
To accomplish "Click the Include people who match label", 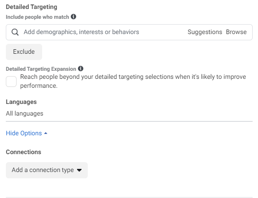I will (37, 17).
